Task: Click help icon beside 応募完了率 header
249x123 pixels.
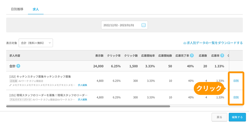Action: [x=192, y=56]
